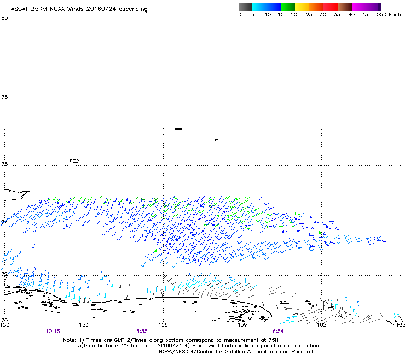Image resolution: width=405 pixels, height=355 pixels.
Task: Click the '25' legend scale label
Action: 309,15
